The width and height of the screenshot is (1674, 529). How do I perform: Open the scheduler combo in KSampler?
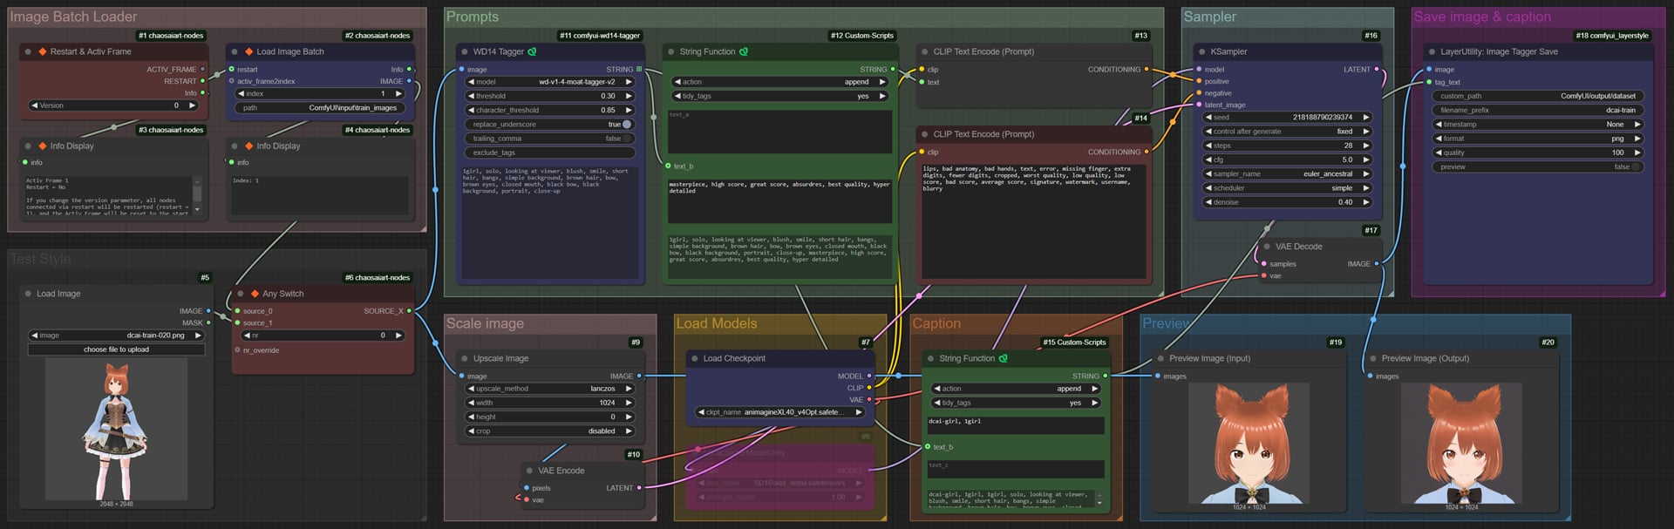tap(1288, 187)
